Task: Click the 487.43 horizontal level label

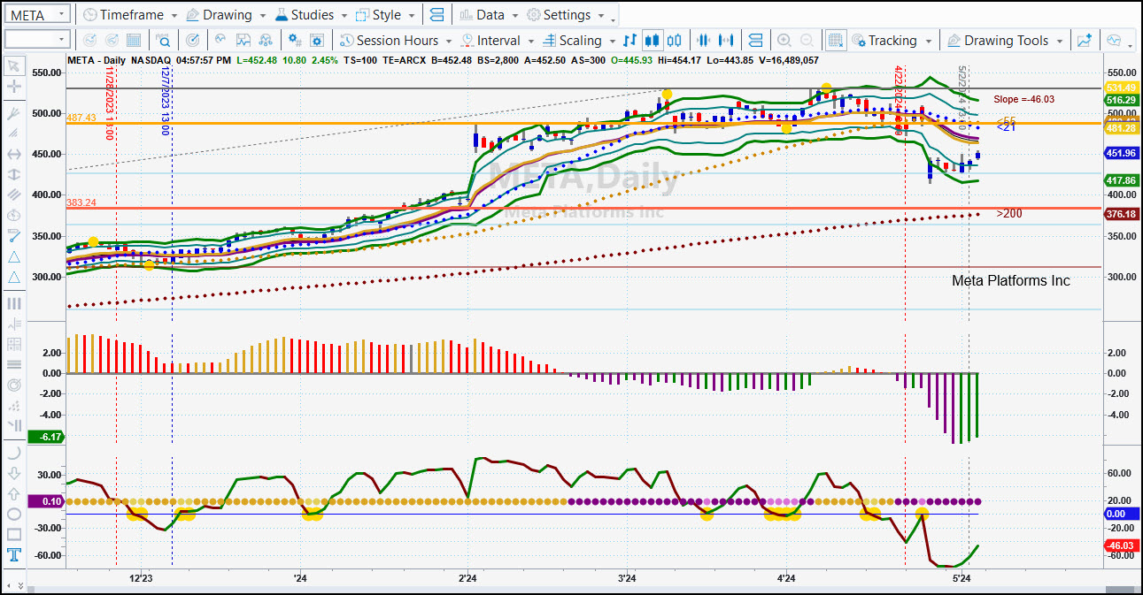Action: (x=80, y=118)
